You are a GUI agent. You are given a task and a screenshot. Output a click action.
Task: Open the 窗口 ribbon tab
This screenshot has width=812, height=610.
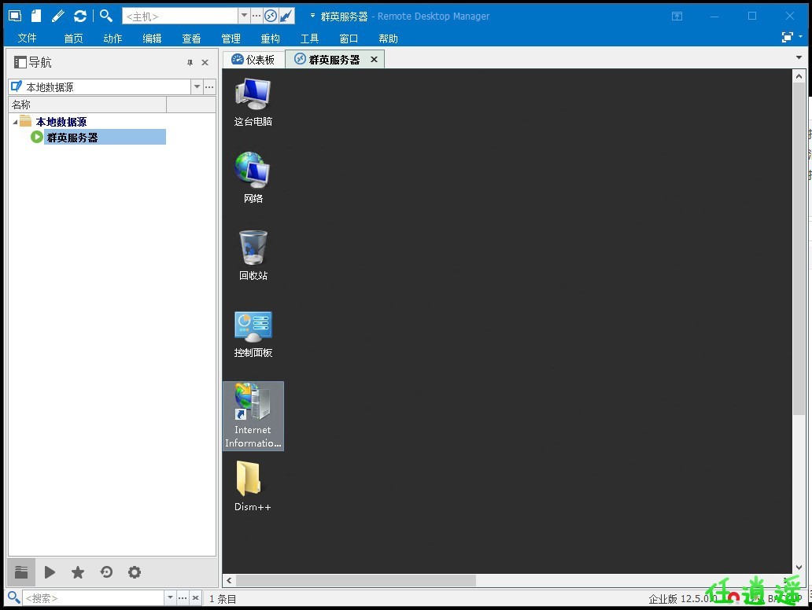pyautogui.click(x=349, y=39)
